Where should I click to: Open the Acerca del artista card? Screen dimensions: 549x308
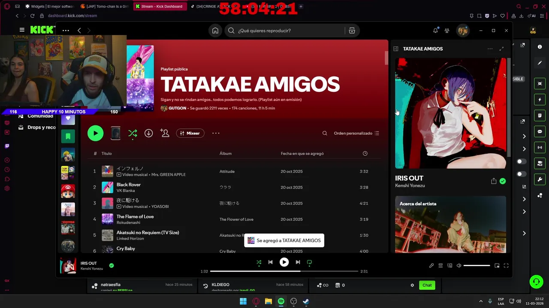tap(450, 224)
